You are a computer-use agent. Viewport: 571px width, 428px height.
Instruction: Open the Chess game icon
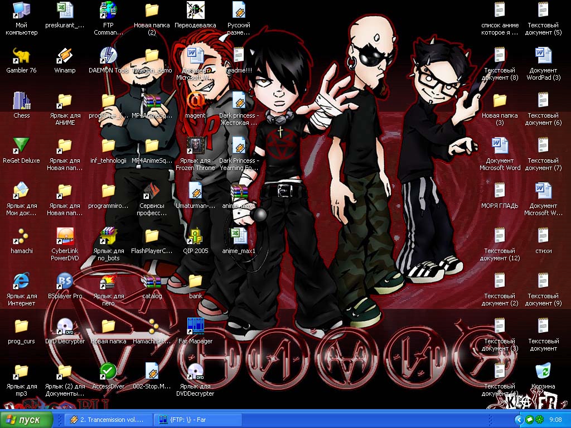click(x=21, y=101)
